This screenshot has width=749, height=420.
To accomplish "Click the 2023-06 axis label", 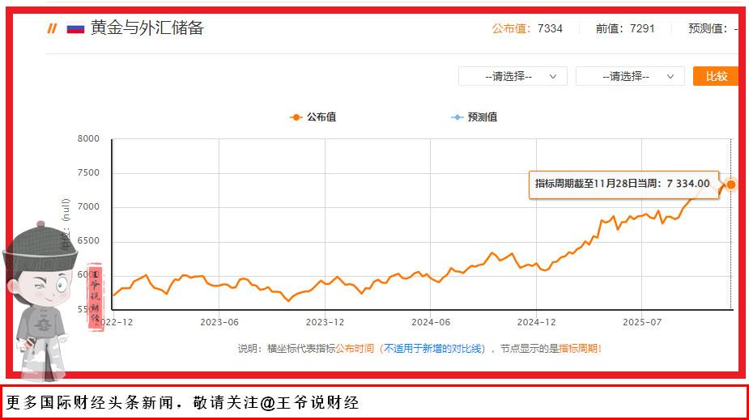I will pyautogui.click(x=219, y=322).
